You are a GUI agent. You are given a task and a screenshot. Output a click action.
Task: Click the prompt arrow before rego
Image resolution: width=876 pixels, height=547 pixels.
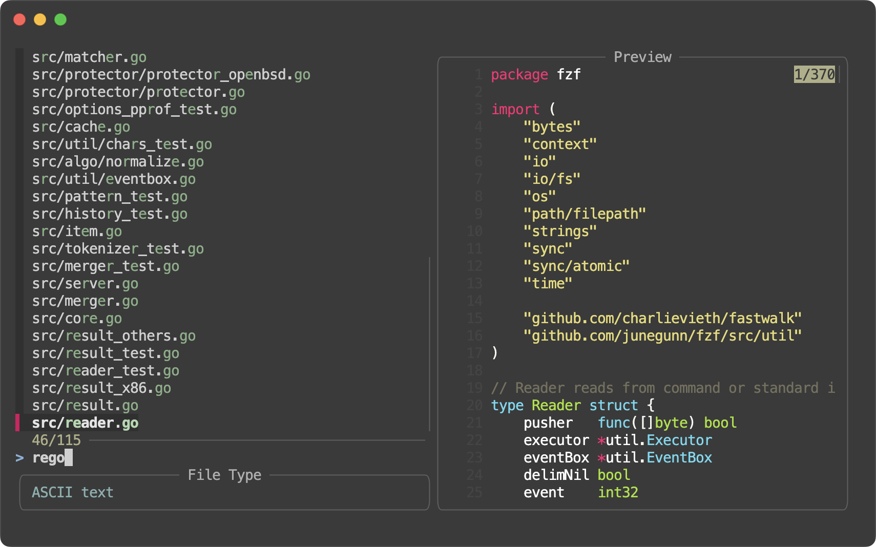point(19,458)
